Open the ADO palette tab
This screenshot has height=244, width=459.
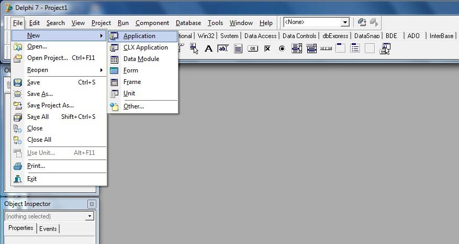coord(413,36)
